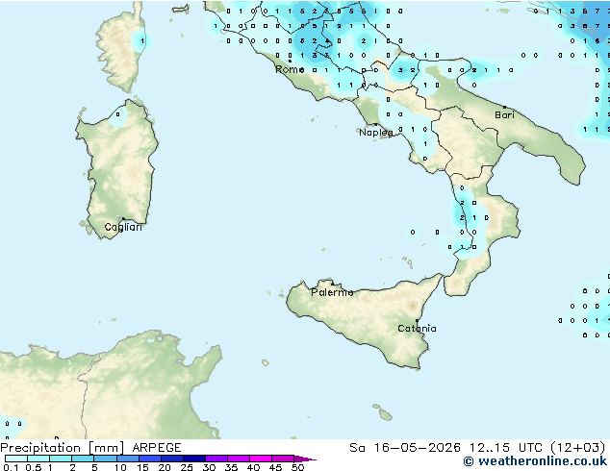
Task: Click the Catania city label
Action: tap(417, 329)
